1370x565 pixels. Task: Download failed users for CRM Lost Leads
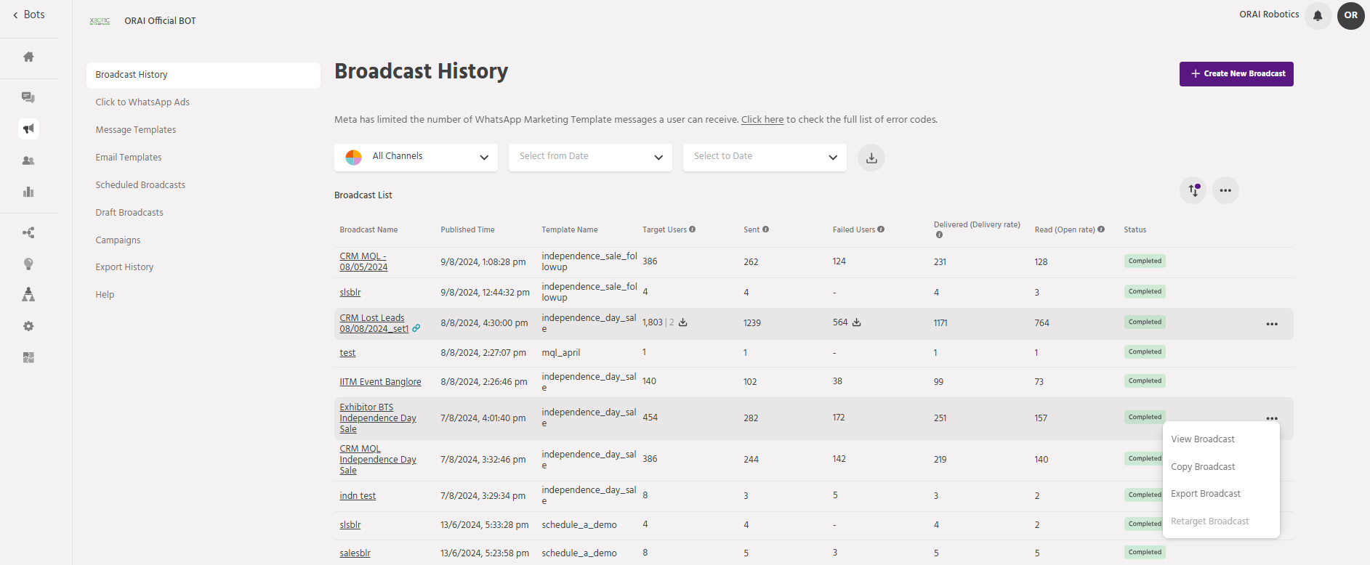[x=856, y=322]
